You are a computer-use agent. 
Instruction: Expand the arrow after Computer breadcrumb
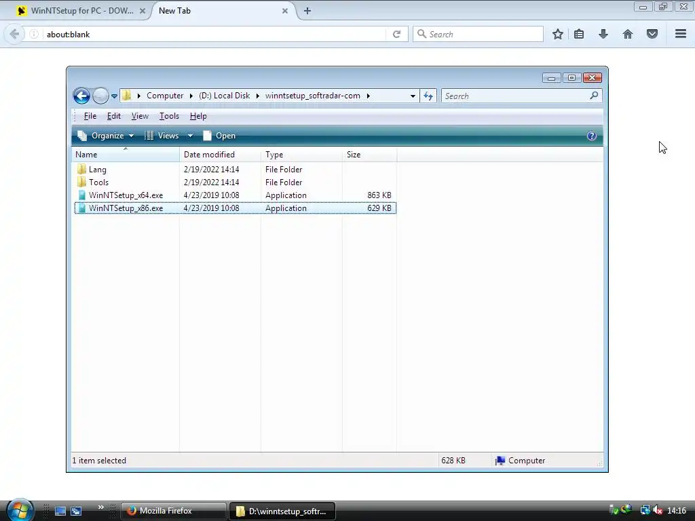click(x=191, y=96)
